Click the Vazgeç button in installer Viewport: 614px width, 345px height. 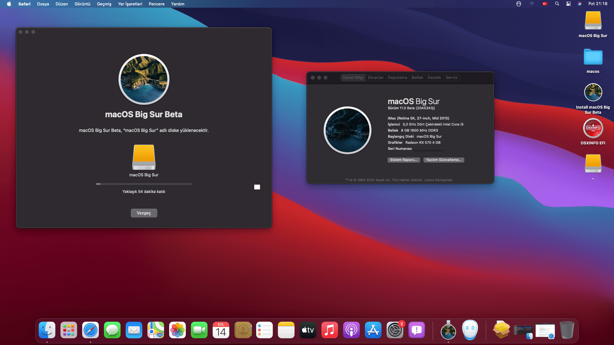point(144,213)
